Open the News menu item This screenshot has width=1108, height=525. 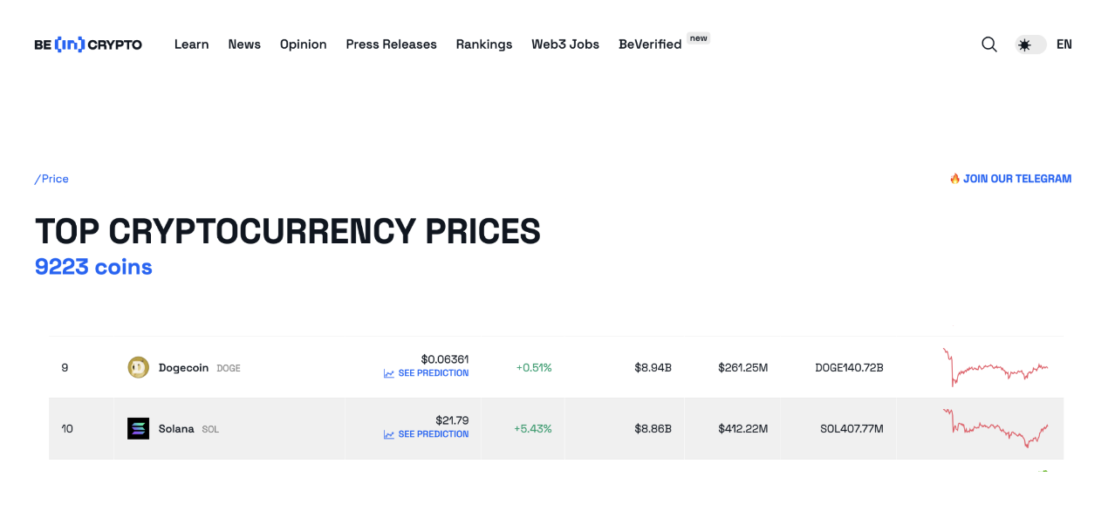tap(244, 44)
